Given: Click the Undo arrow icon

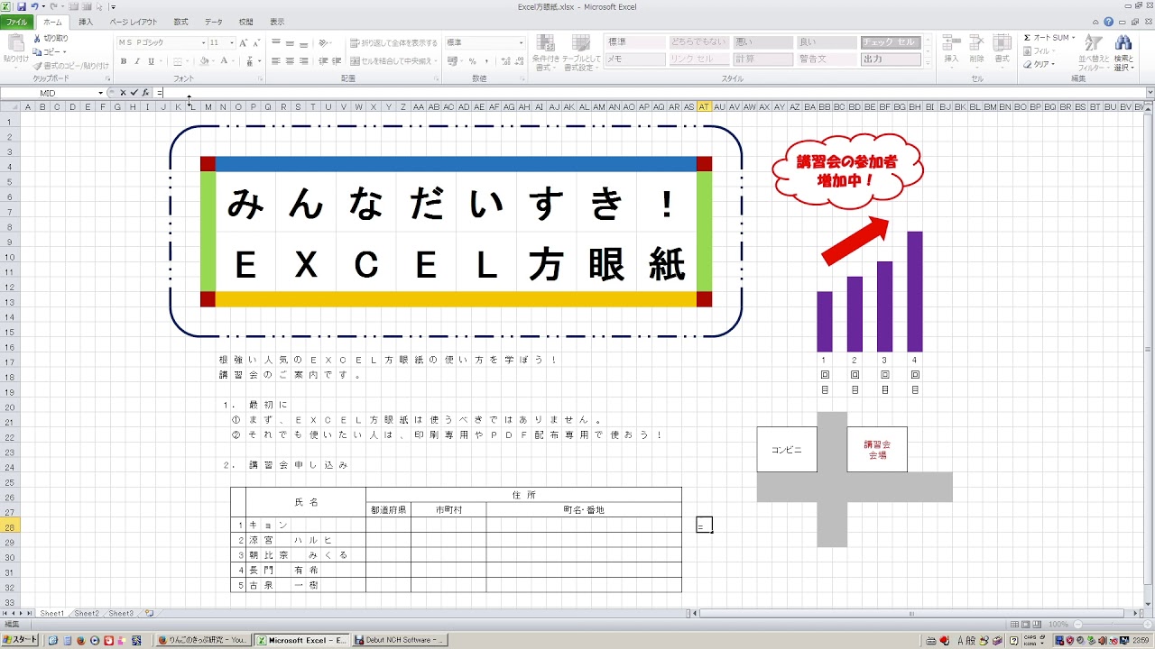Looking at the screenshot, I should click(34, 6).
